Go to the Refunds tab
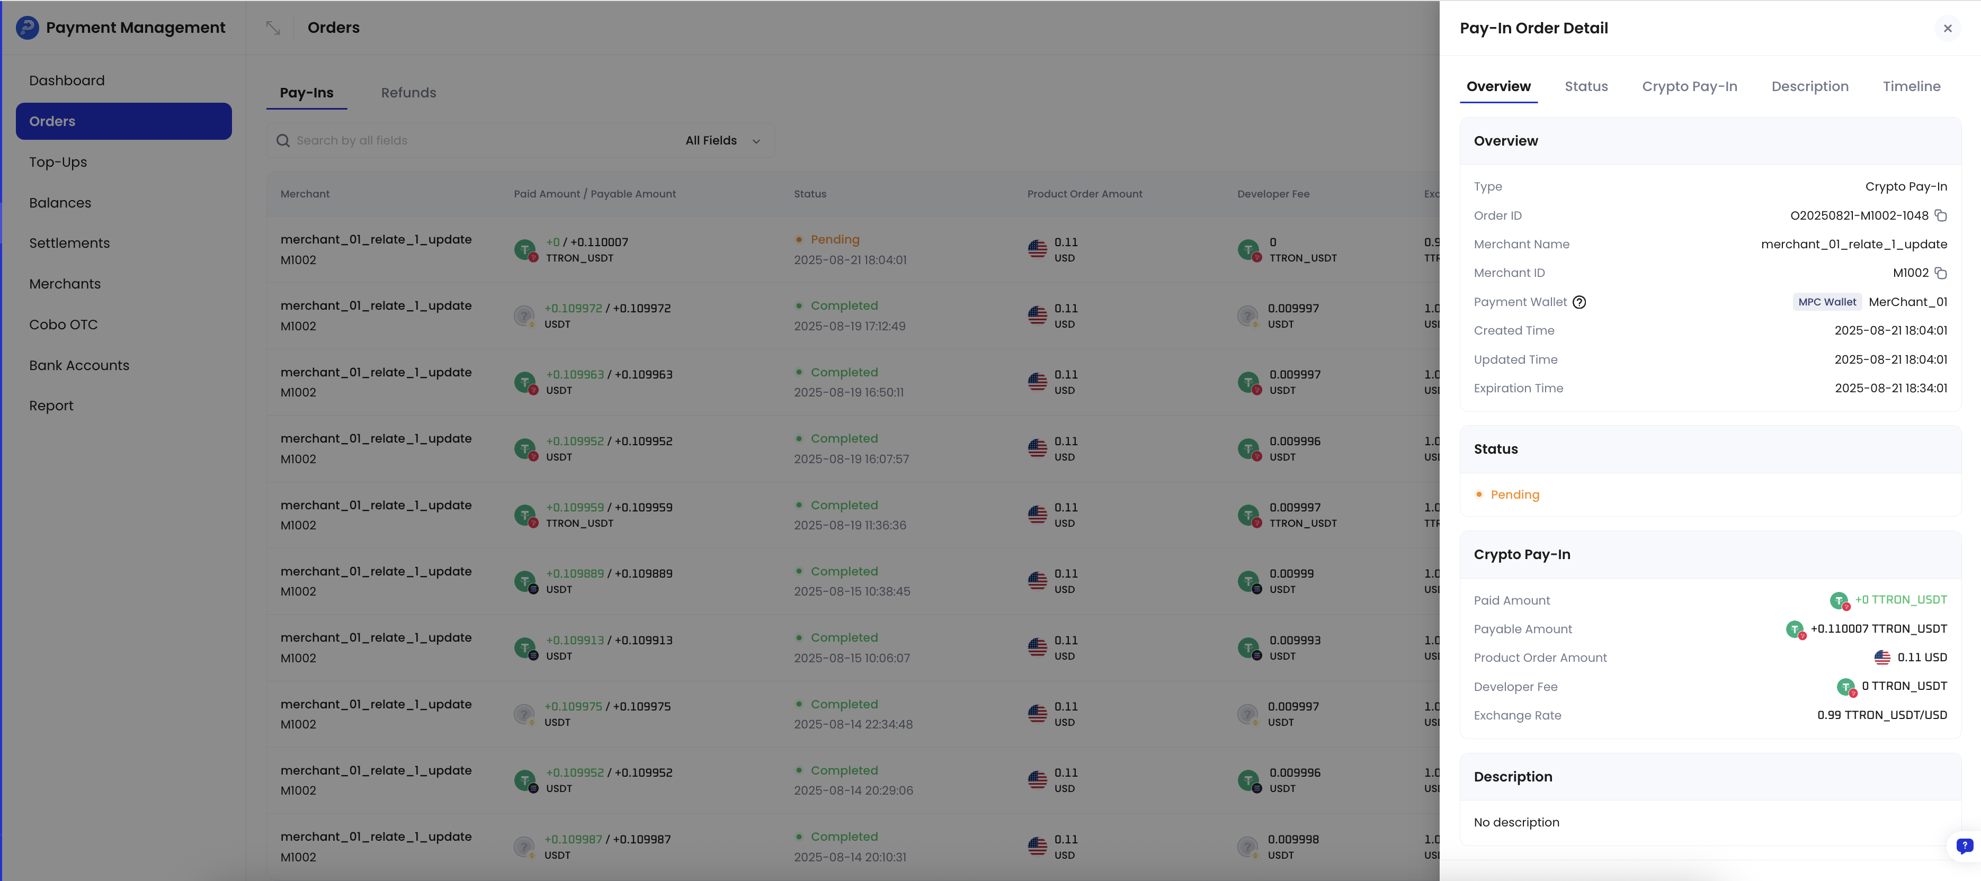 (x=408, y=93)
